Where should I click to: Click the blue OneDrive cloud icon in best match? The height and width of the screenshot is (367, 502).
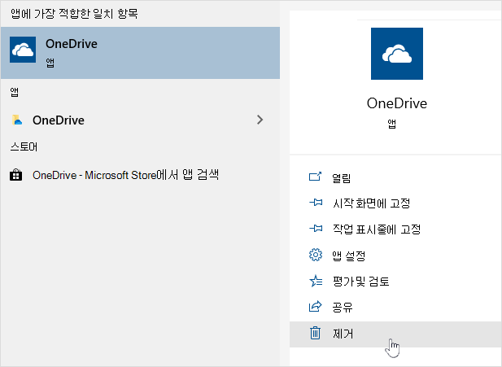23,50
